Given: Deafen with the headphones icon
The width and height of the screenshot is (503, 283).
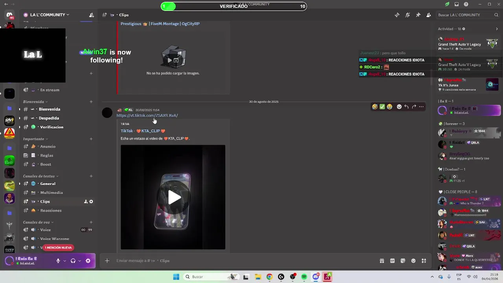Looking at the screenshot, I should pos(73,261).
